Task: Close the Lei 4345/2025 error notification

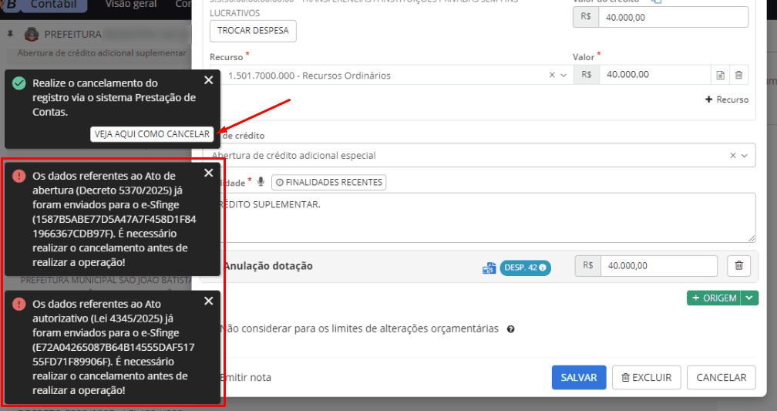Action: pos(209,301)
